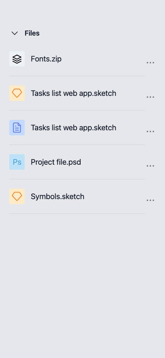Image resolution: width=165 pixels, height=358 pixels.
Task: Open three-dot menu for blue-icon Tasks list file
Action: pos(150,131)
